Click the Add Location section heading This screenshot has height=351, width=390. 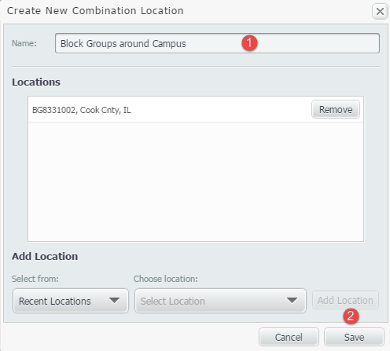coord(45,256)
